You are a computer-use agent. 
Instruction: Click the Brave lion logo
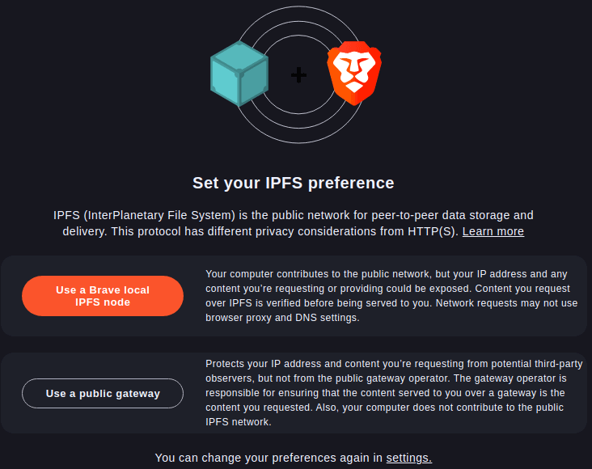pos(353,73)
